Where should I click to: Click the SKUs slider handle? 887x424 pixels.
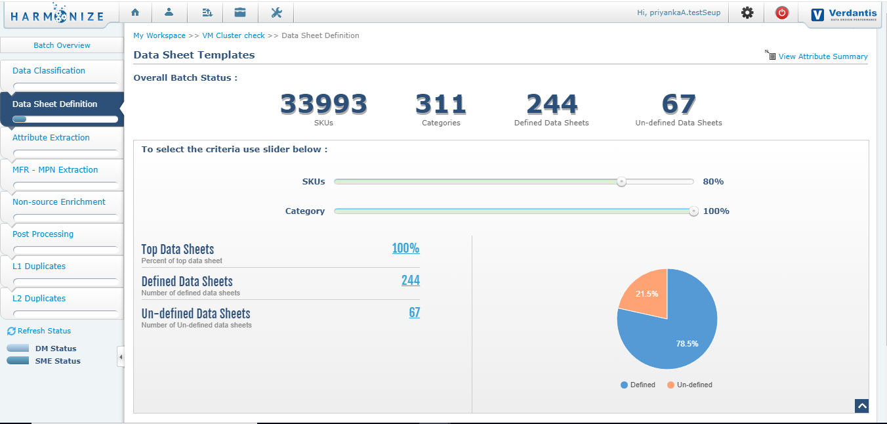621,182
